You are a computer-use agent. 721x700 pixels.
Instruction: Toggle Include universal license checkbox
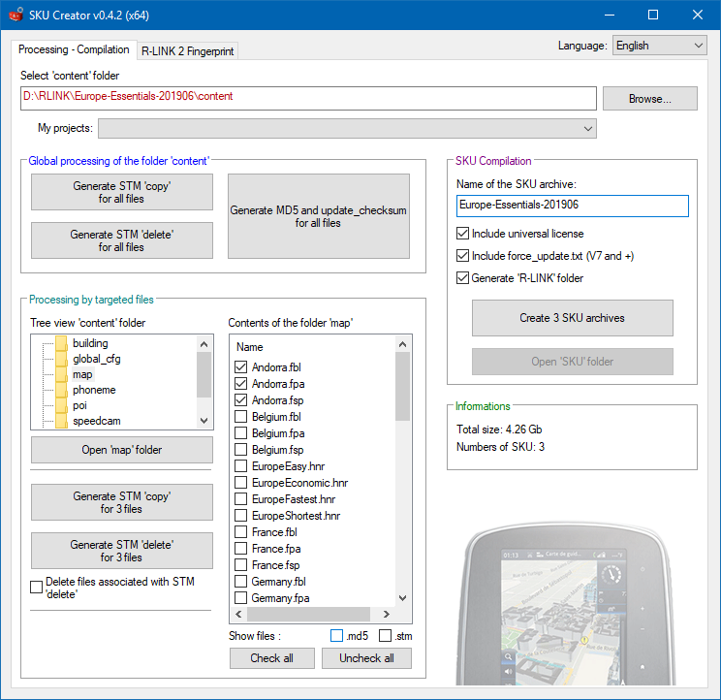(x=462, y=234)
